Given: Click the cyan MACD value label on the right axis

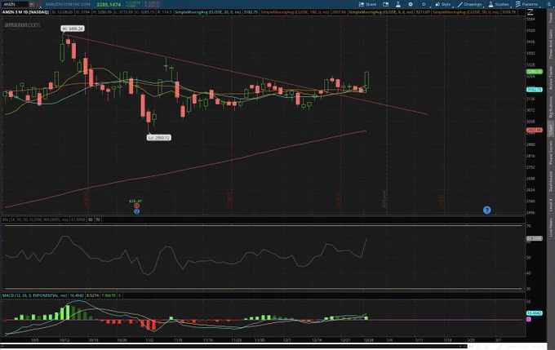Looking at the screenshot, I should 534,313.
